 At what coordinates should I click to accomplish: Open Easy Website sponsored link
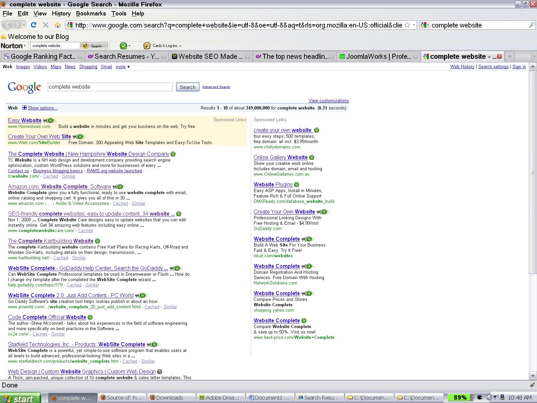pos(25,120)
